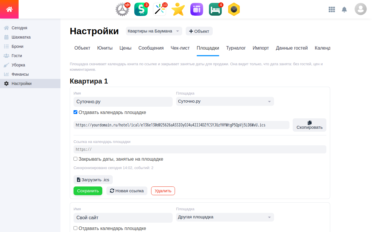Click the red Удалить button

pos(163,191)
